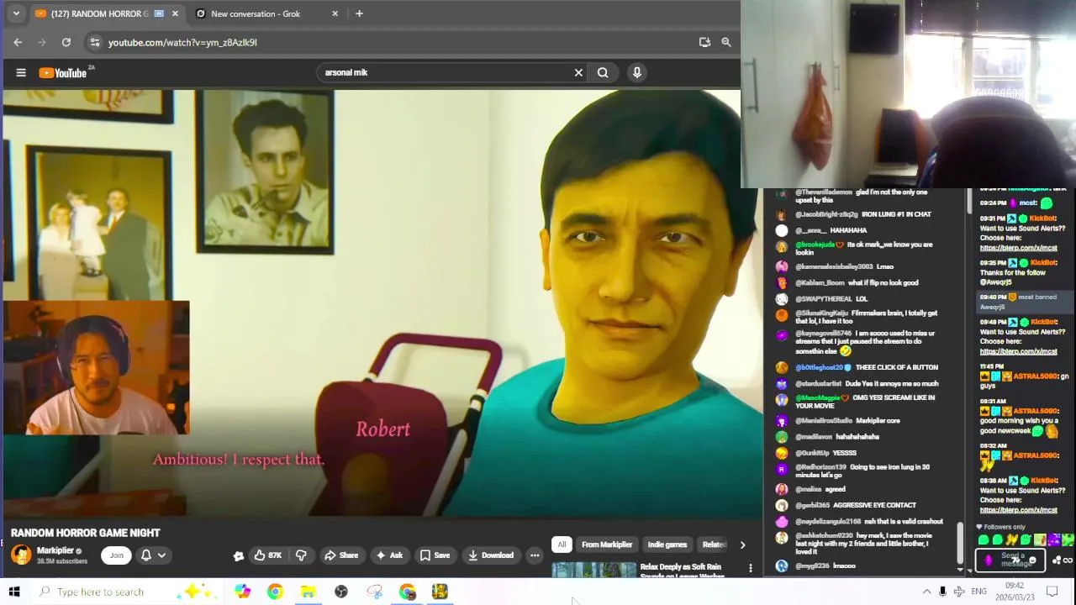The height and width of the screenshot is (605, 1076).
Task: Open File Explorer from the taskbar
Action: pos(308,592)
